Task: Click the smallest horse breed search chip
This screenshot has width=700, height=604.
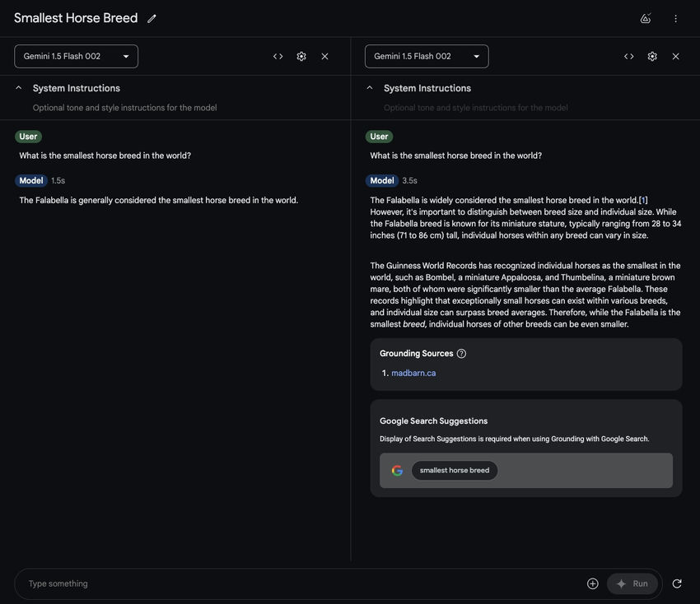Action: pyautogui.click(x=454, y=470)
